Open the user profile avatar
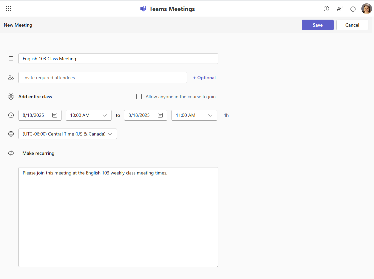 (366, 9)
